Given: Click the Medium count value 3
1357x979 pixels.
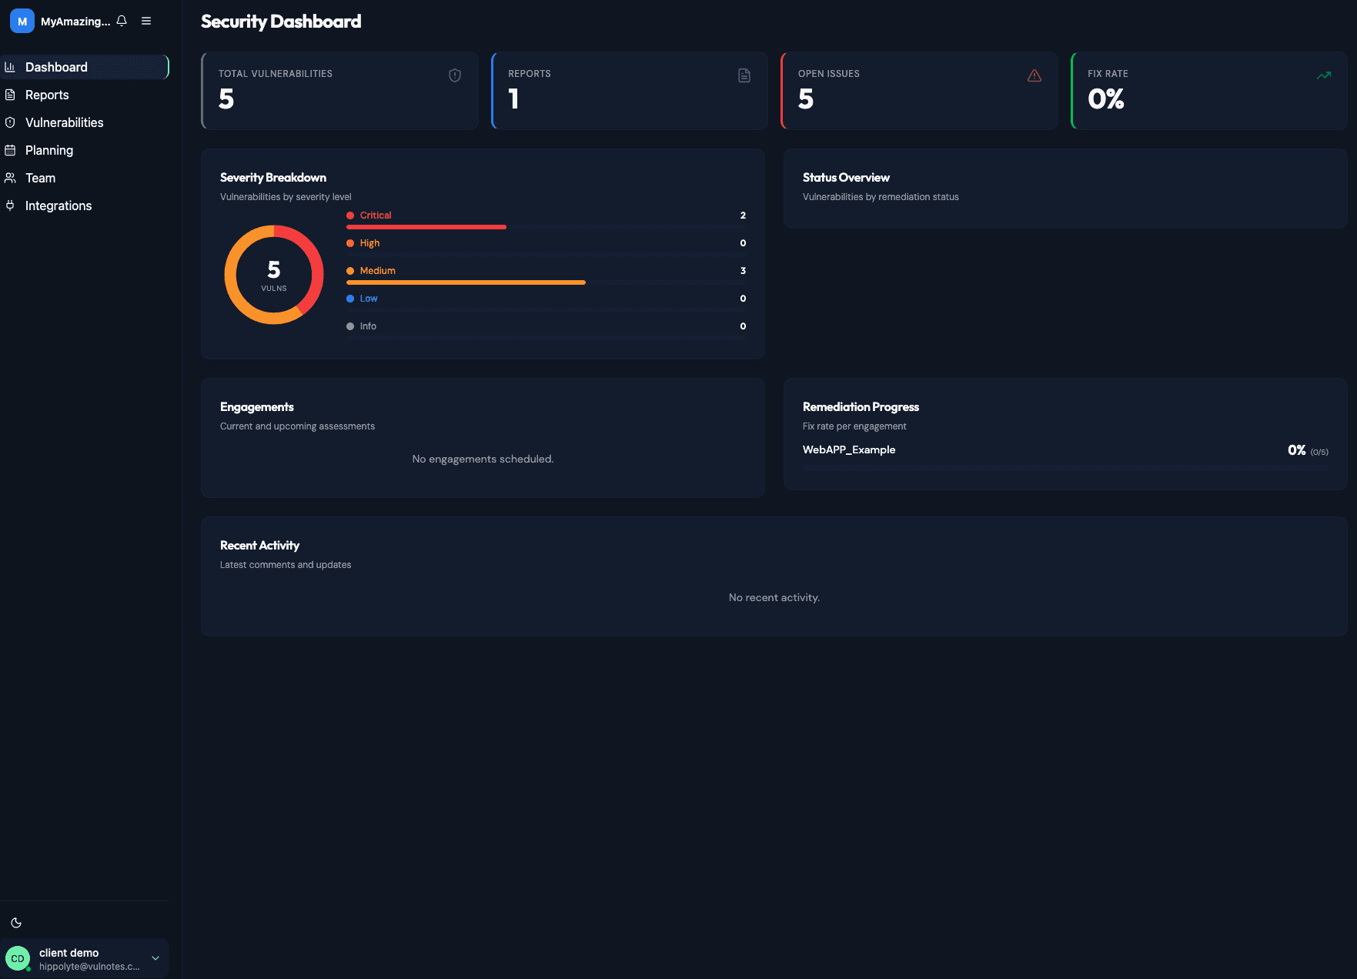Looking at the screenshot, I should point(743,271).
